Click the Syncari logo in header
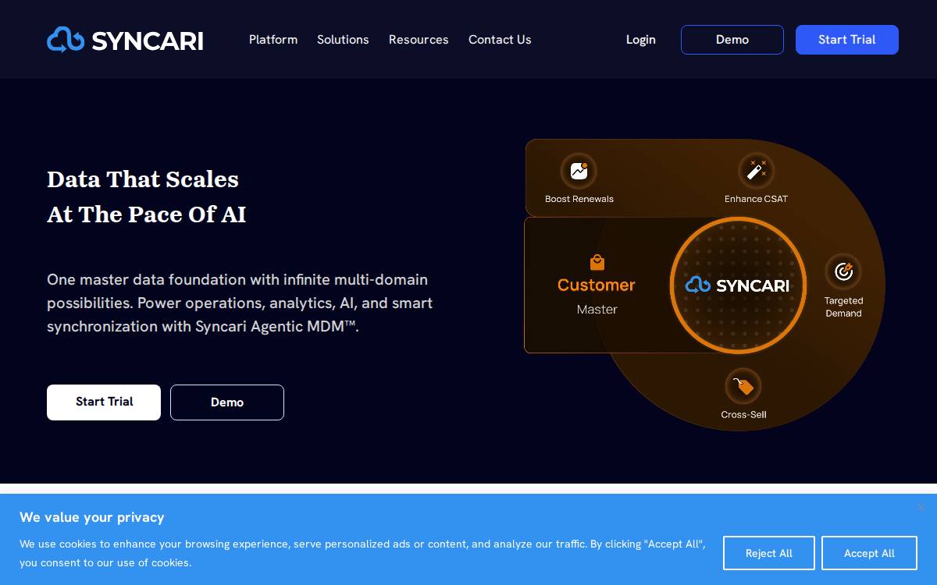This screenshot has height=585, width=937. 125,40
